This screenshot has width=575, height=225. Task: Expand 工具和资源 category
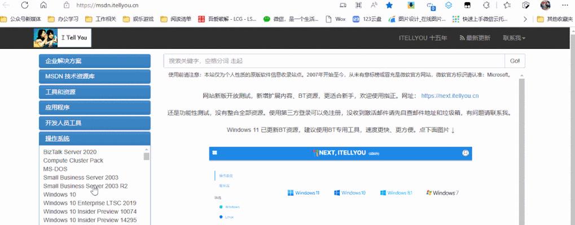pos(95,92)
